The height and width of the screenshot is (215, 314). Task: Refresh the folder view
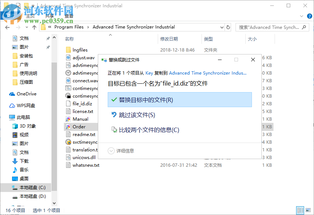(x=228, y=27)
